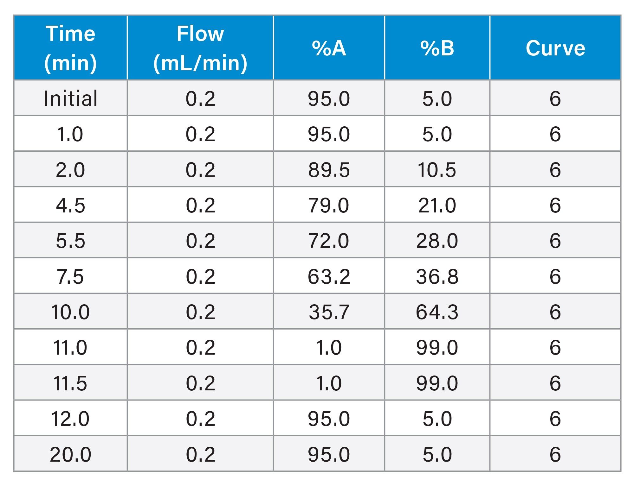
Task: Select the 28.0 %B cell
Action: (x=437, y=240)
